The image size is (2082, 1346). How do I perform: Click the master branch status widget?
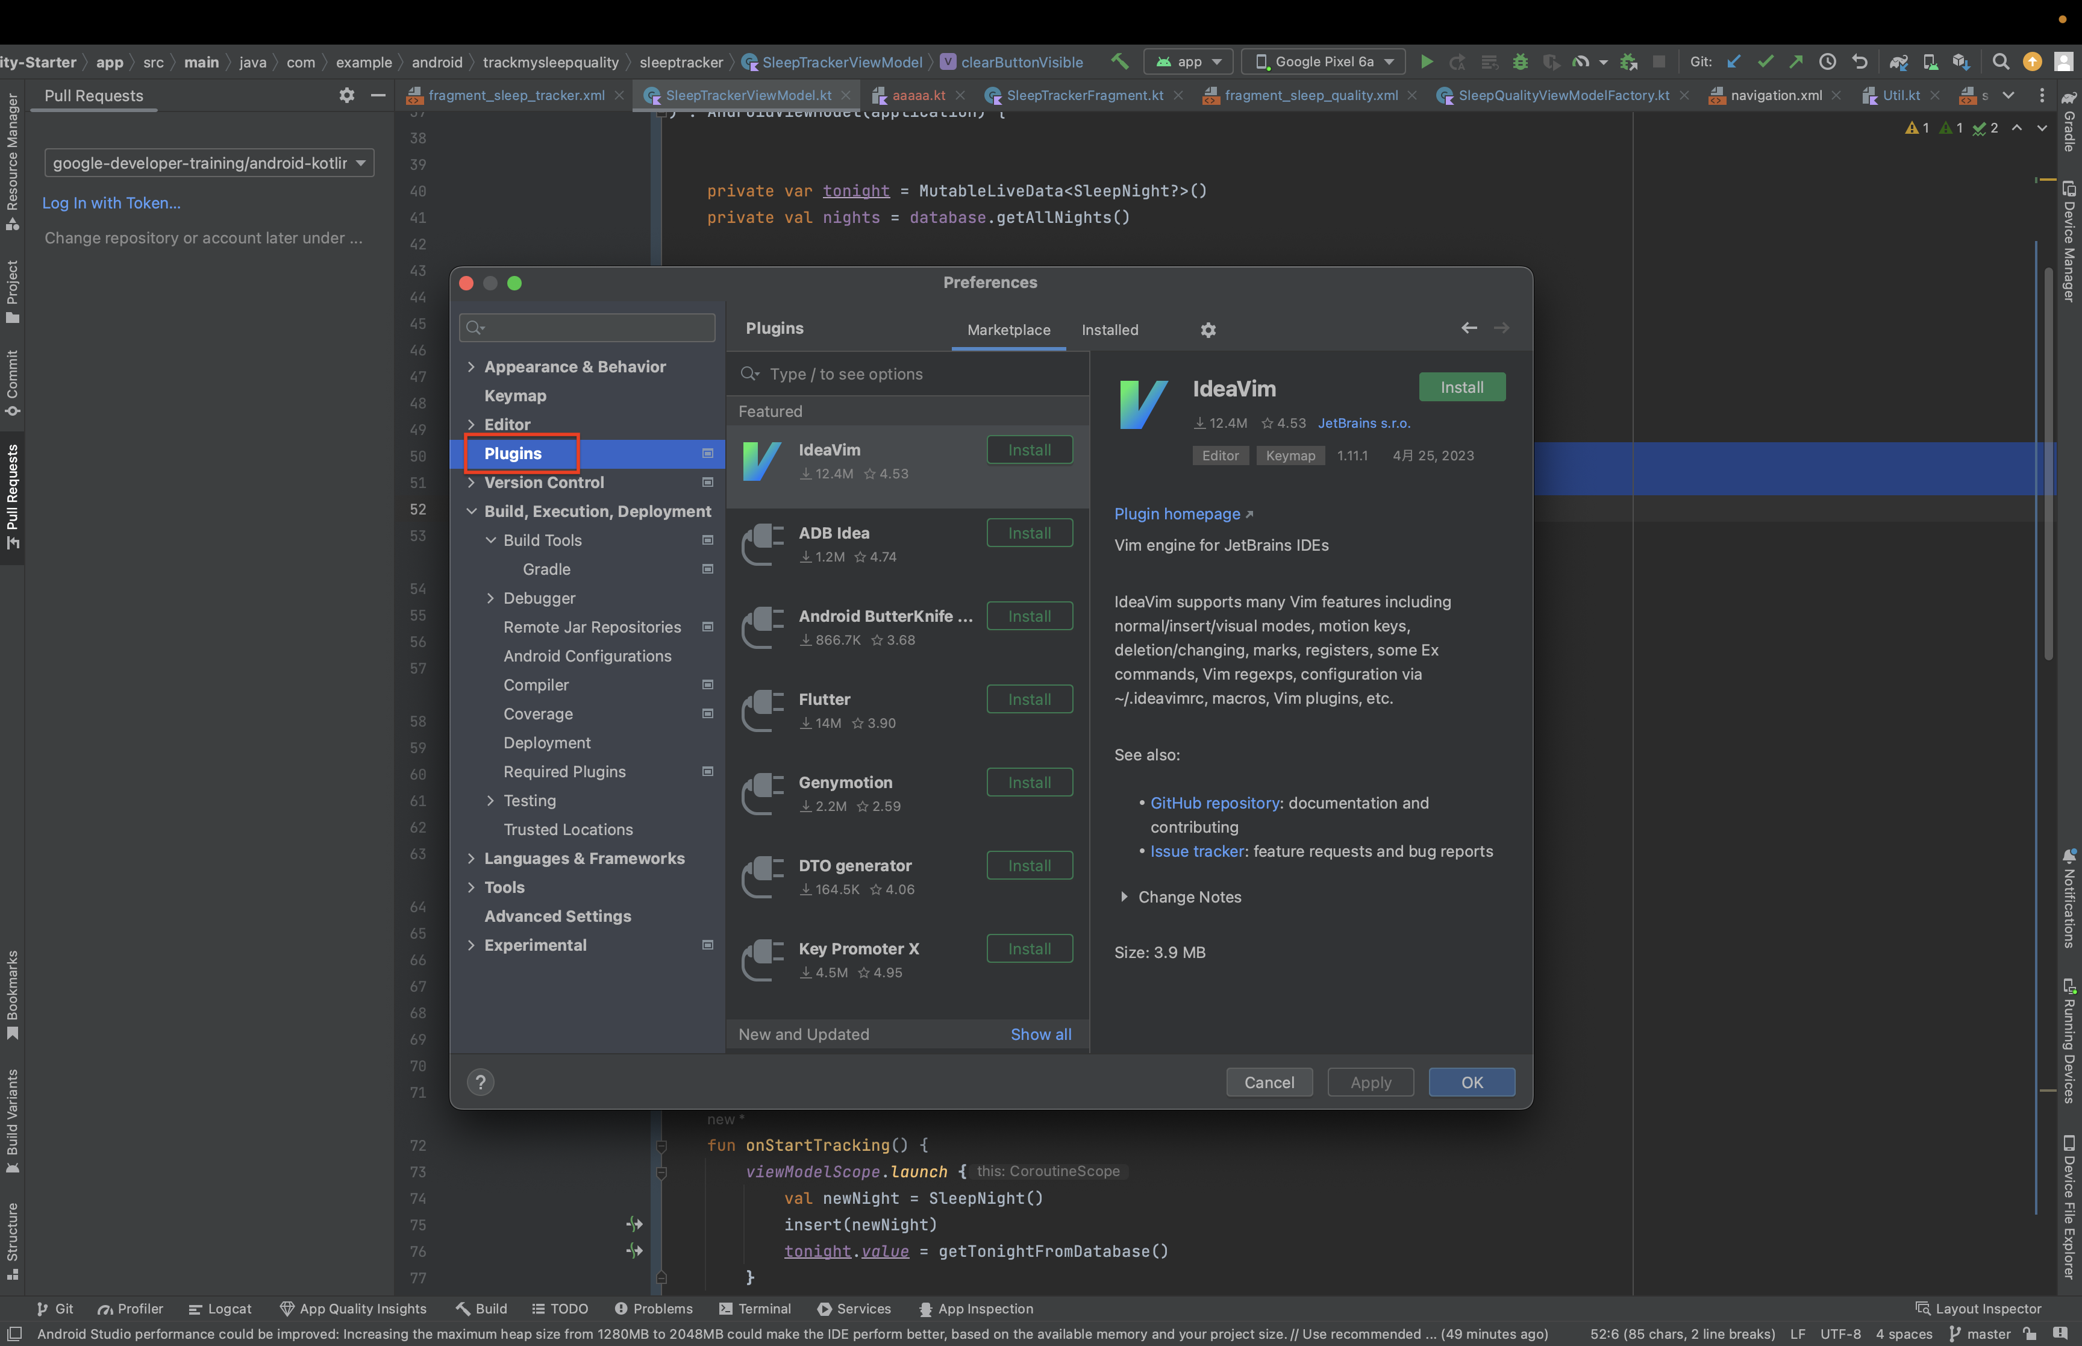[1980, 1334]
